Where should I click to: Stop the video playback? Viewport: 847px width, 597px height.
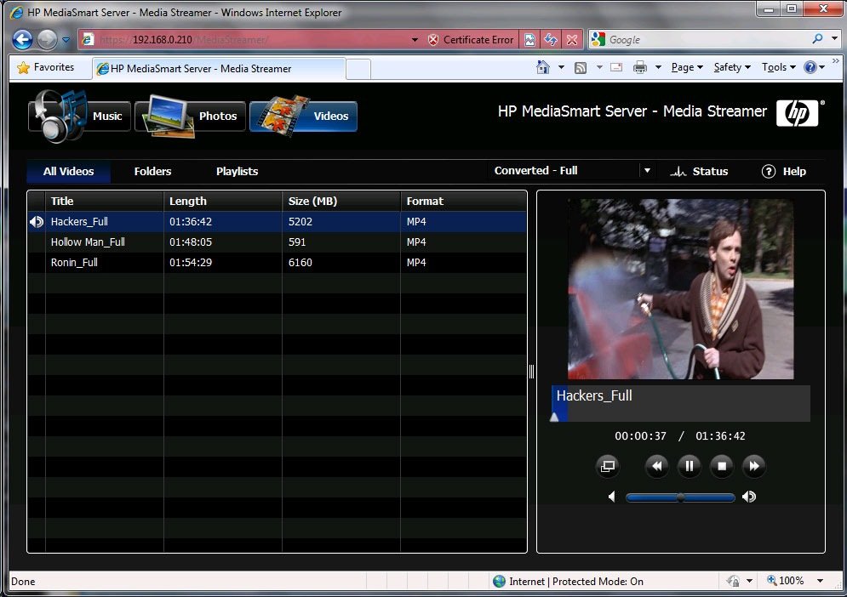click(722, 466)
